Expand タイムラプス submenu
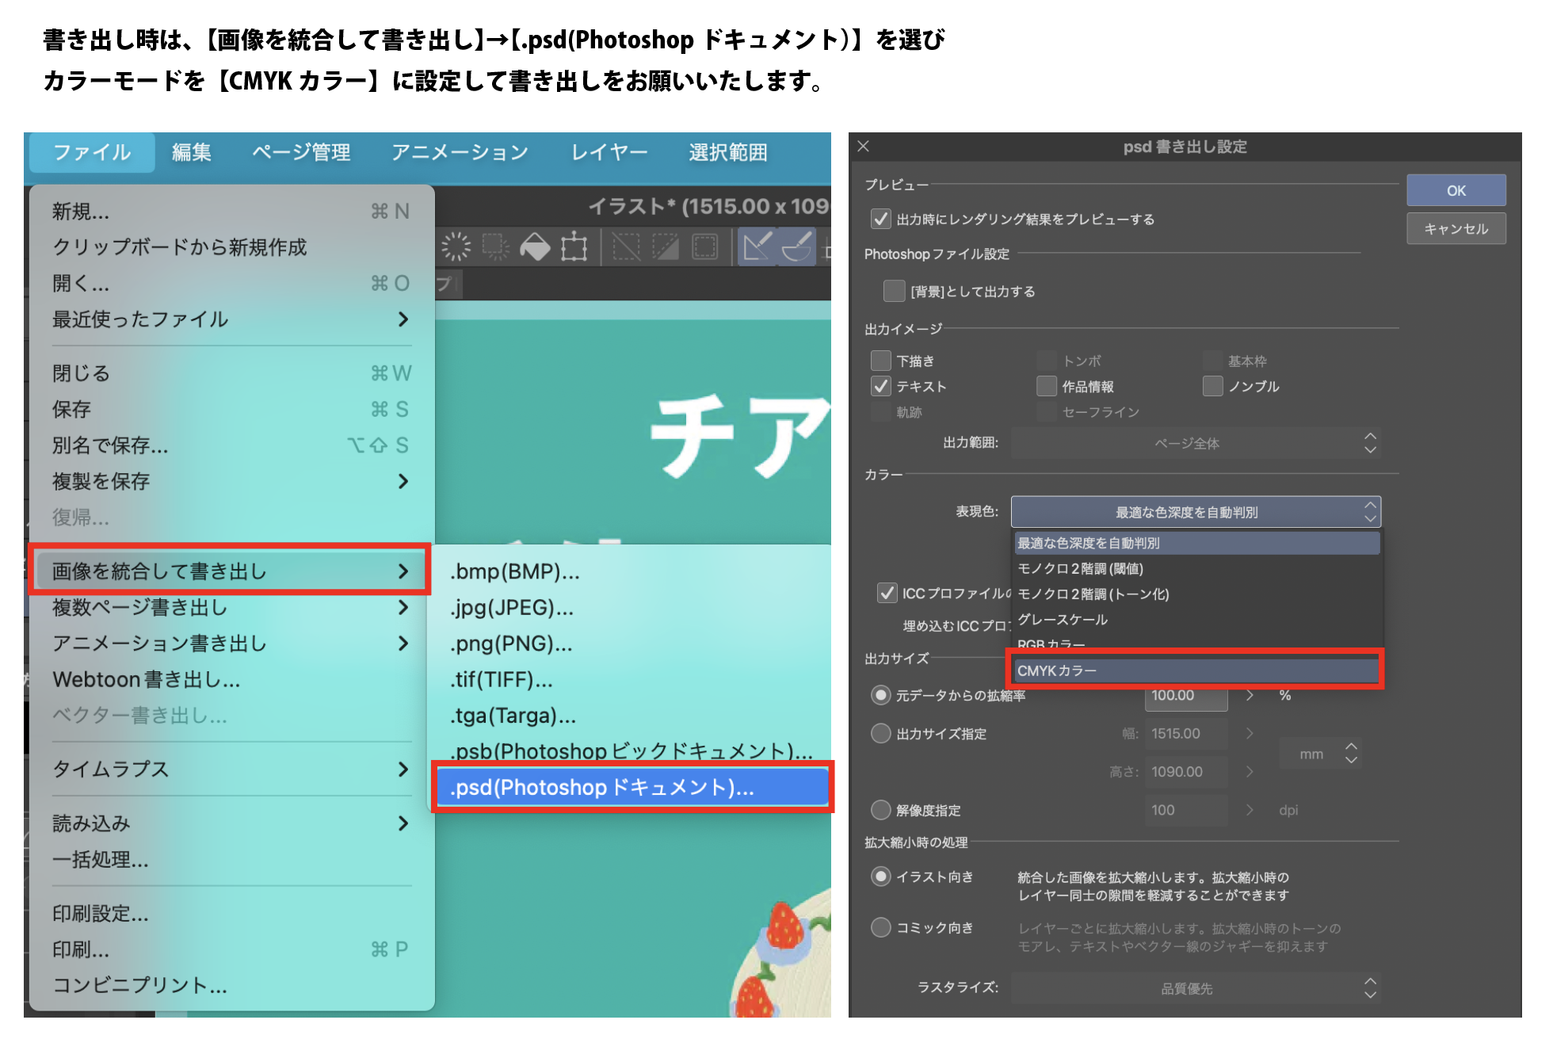The height and width of the screenshot is (1039, 1553). (x=231, y=769)
